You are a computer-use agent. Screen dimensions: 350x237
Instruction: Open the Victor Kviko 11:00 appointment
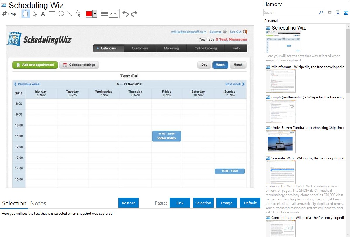[x=167, y=136]
